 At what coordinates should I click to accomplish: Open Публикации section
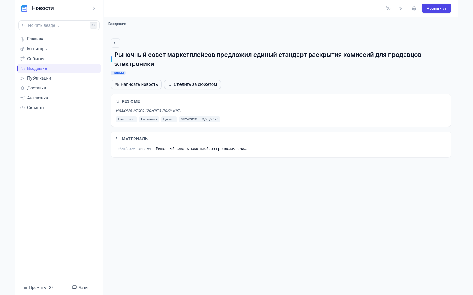(59, 78)
